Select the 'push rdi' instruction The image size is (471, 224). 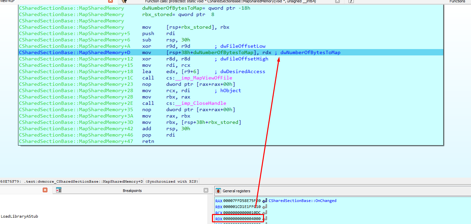point(159,33)
